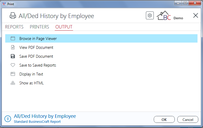Click the Display in Text window icon
The image size is (203, 128).
(x=13, y=74)
